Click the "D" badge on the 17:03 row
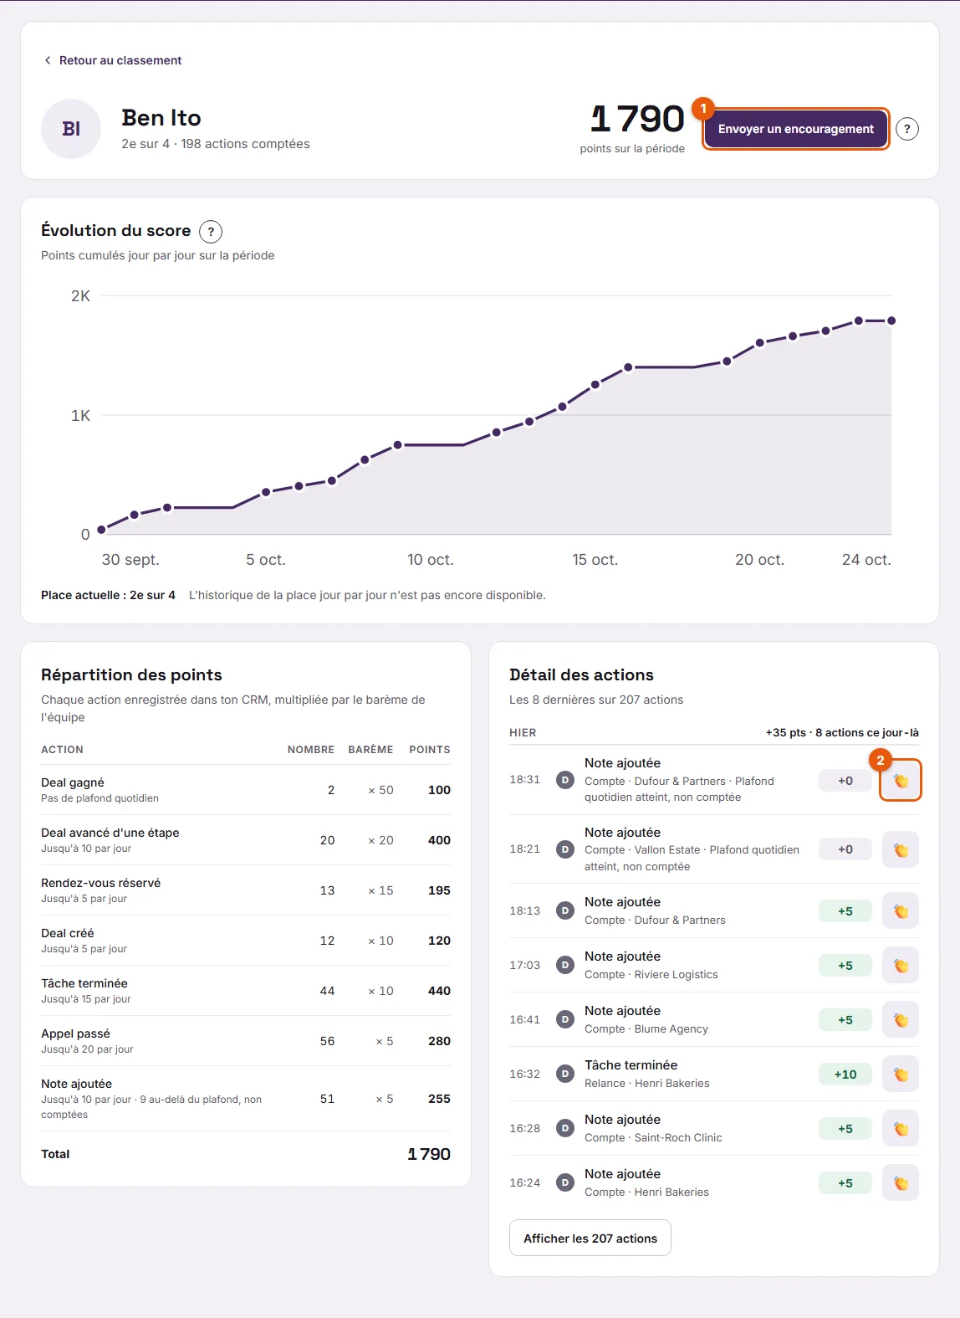The width and height of the screenshot is (960, 1318). tap(565, 965)
